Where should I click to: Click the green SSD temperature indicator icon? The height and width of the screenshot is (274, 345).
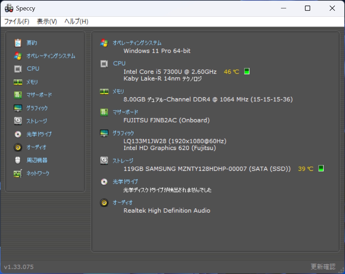(321, 168)
